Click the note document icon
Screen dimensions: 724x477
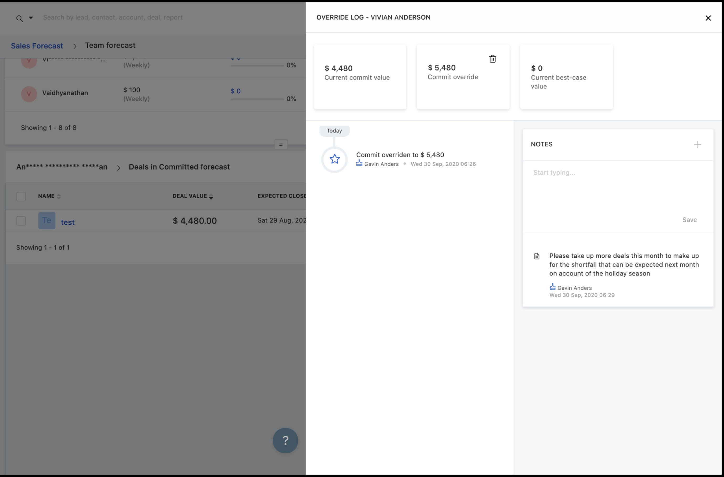(537, 256)
